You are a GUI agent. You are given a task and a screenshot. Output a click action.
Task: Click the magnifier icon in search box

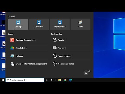pyautogui.click(x=8, y=80)
